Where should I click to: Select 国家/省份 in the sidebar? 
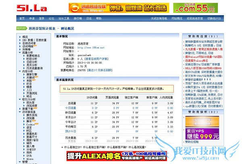pyautogui.click(x=32, y=140)
